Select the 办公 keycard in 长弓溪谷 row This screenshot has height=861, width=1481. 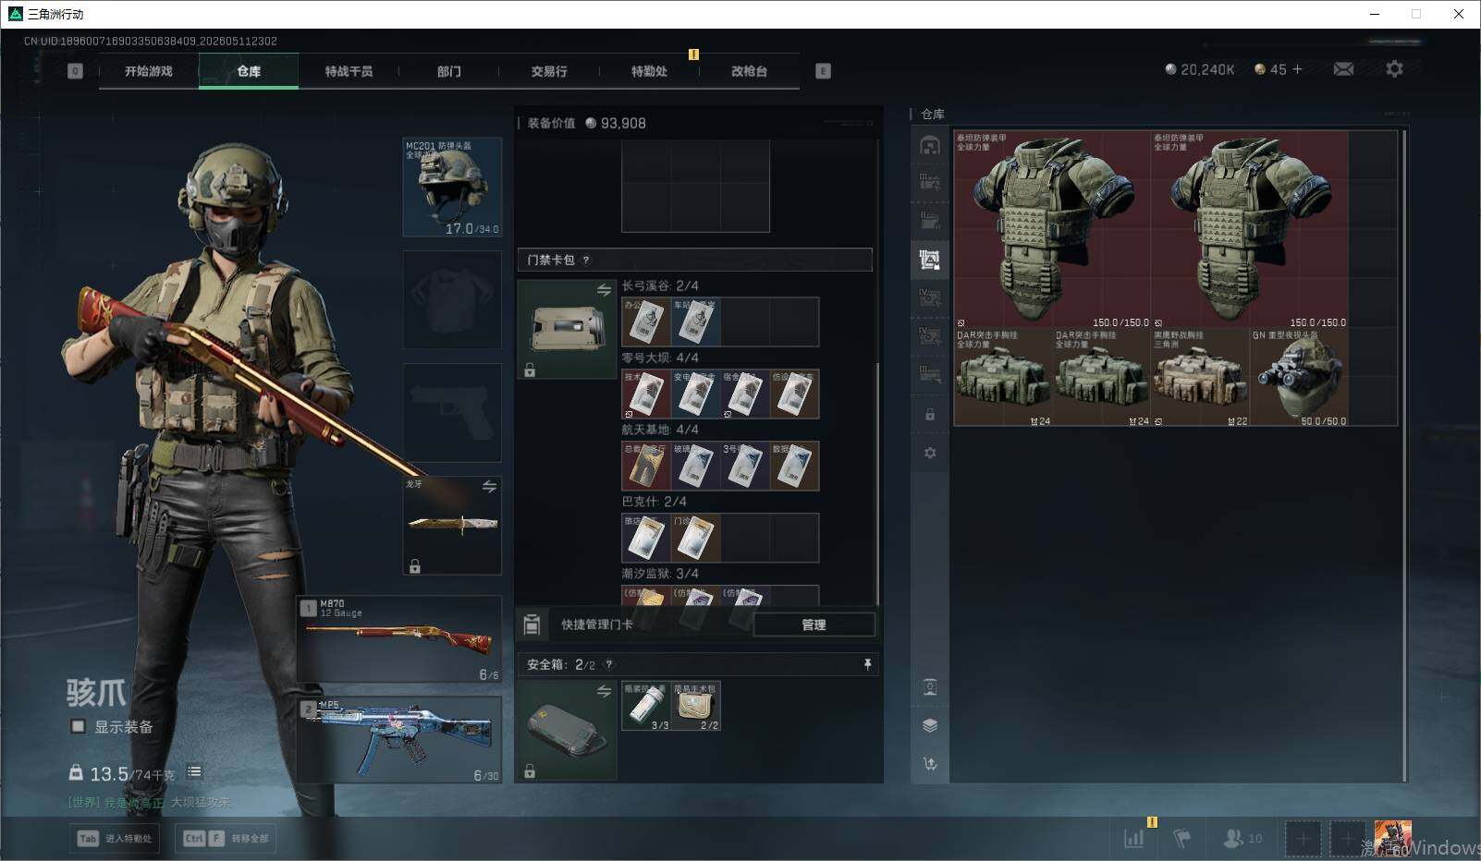click(x=646, y=321)
